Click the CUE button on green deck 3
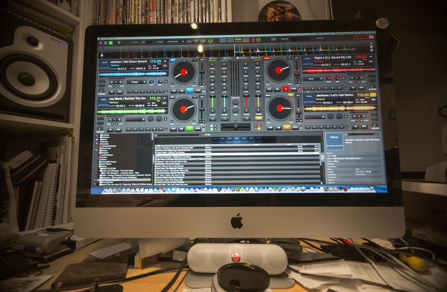Screen dimensions: 447x292 [x=172, y=128]
